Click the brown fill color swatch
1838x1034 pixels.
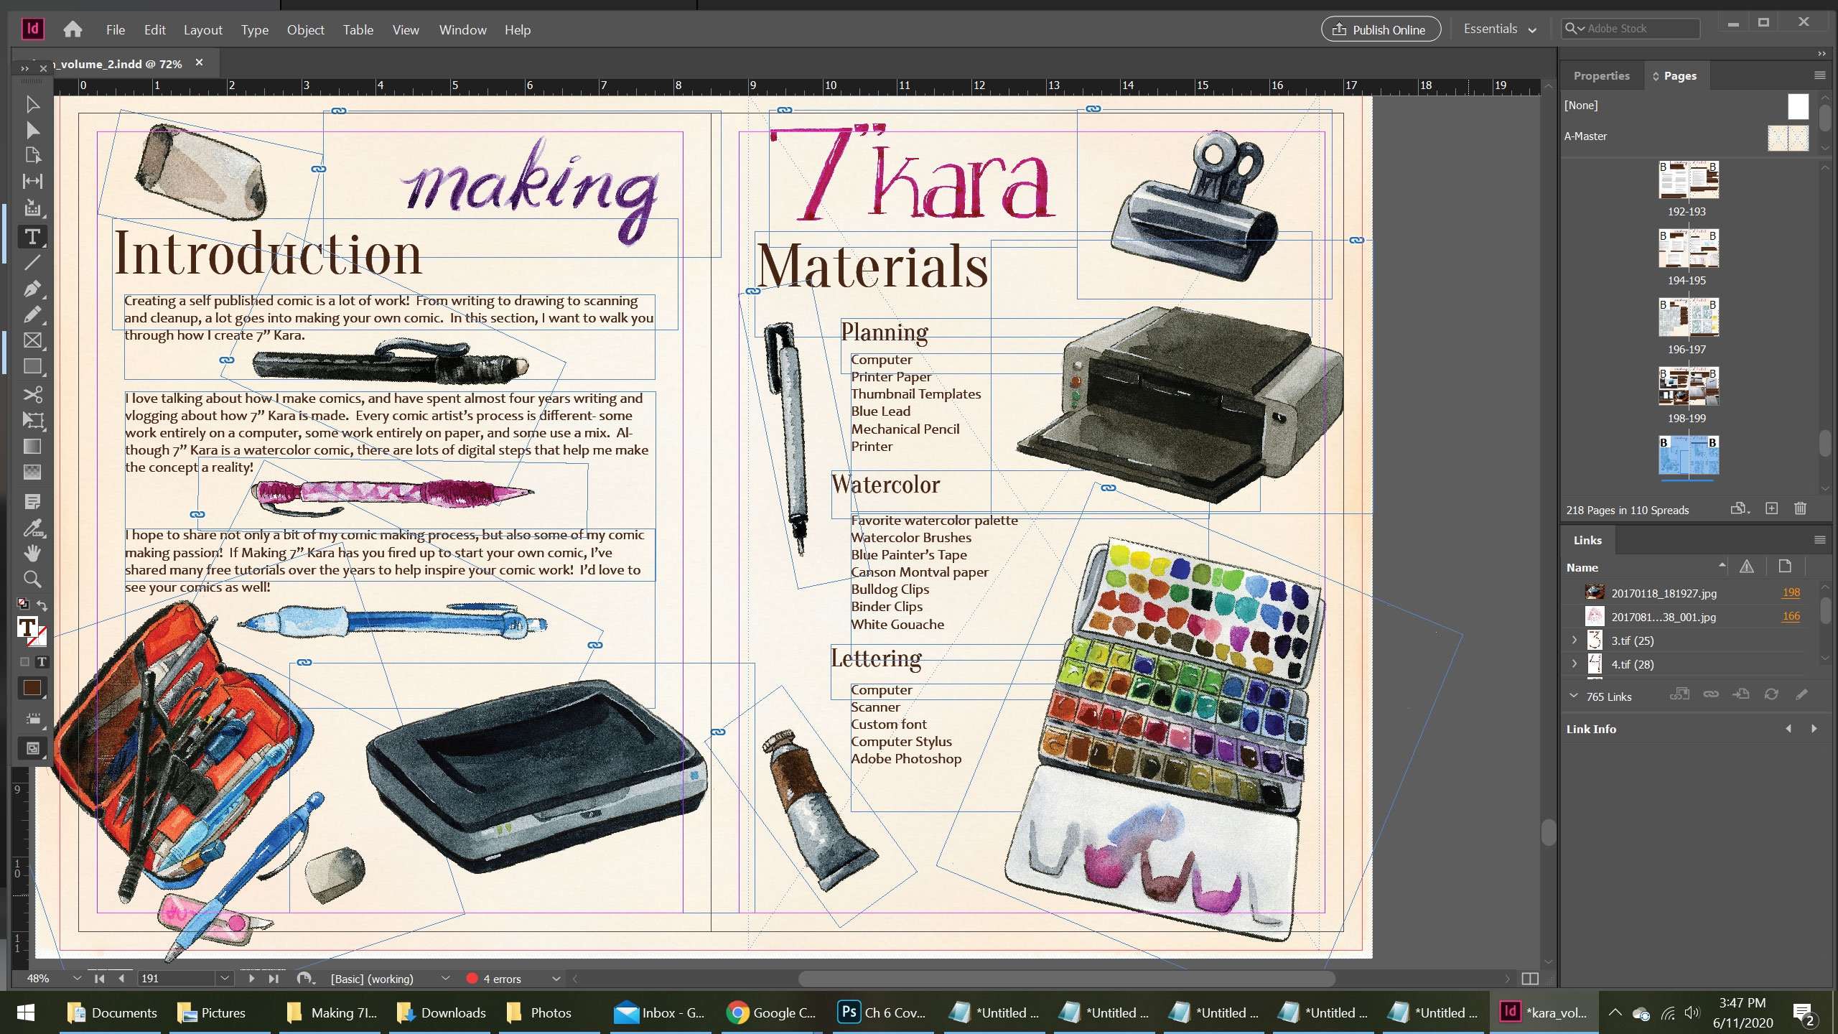[32, 688]
